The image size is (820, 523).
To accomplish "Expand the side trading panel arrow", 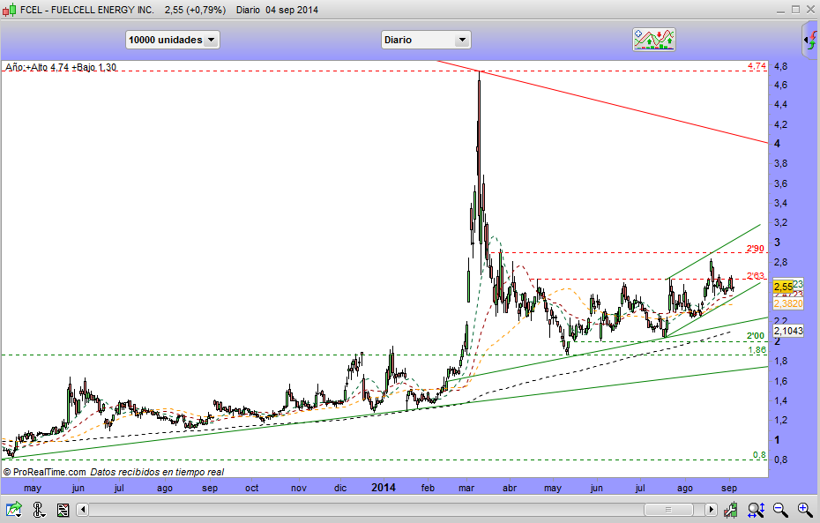I will (811, 40).
